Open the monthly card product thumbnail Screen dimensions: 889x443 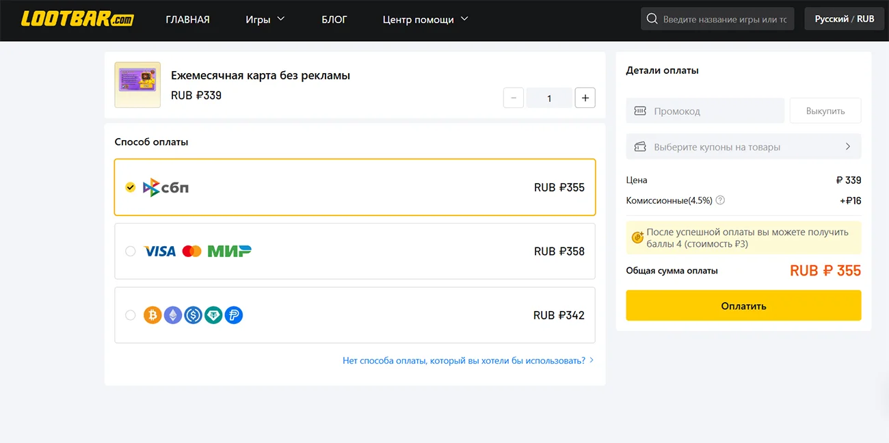pos(137,85)
